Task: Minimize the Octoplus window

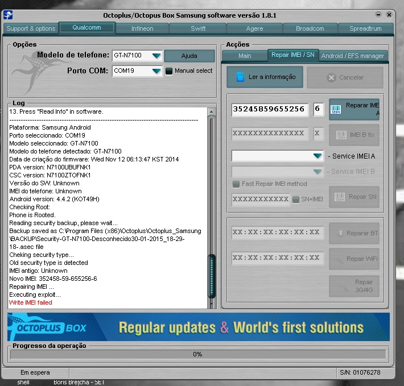Action: click(378, 15)
